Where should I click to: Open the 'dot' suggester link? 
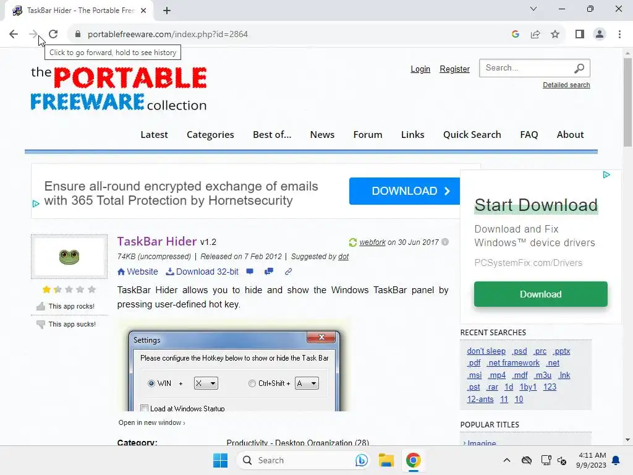(344, 257)
